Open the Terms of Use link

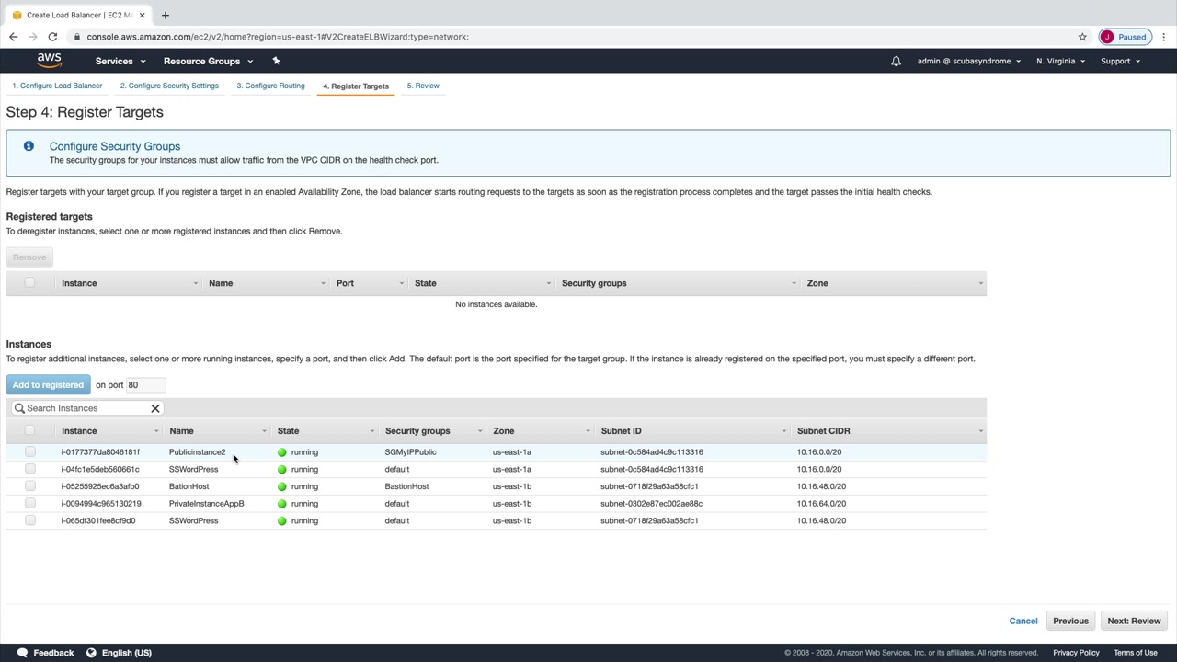tap(1136, 653)
